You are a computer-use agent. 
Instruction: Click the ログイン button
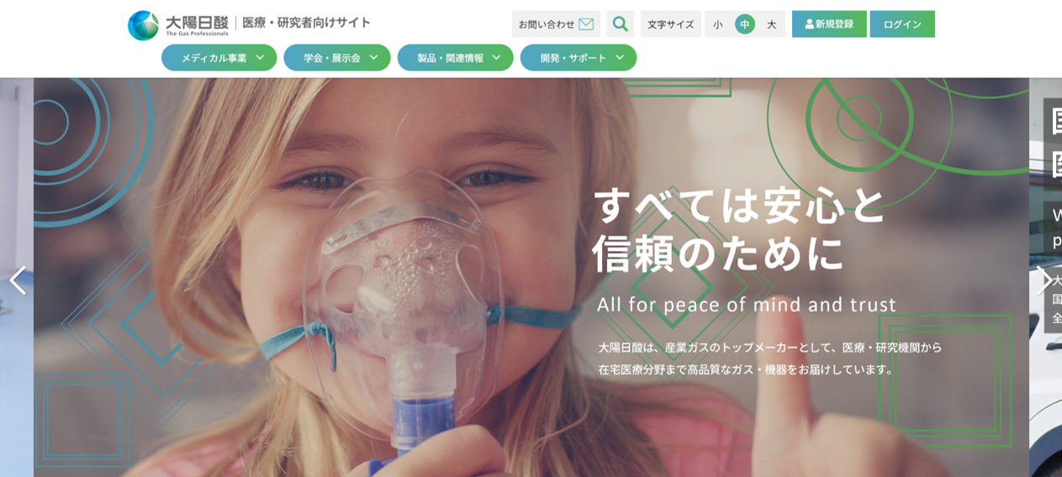tap(902, 24)
